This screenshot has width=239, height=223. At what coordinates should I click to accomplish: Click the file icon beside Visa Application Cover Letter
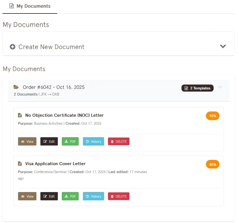click(20, 164)
